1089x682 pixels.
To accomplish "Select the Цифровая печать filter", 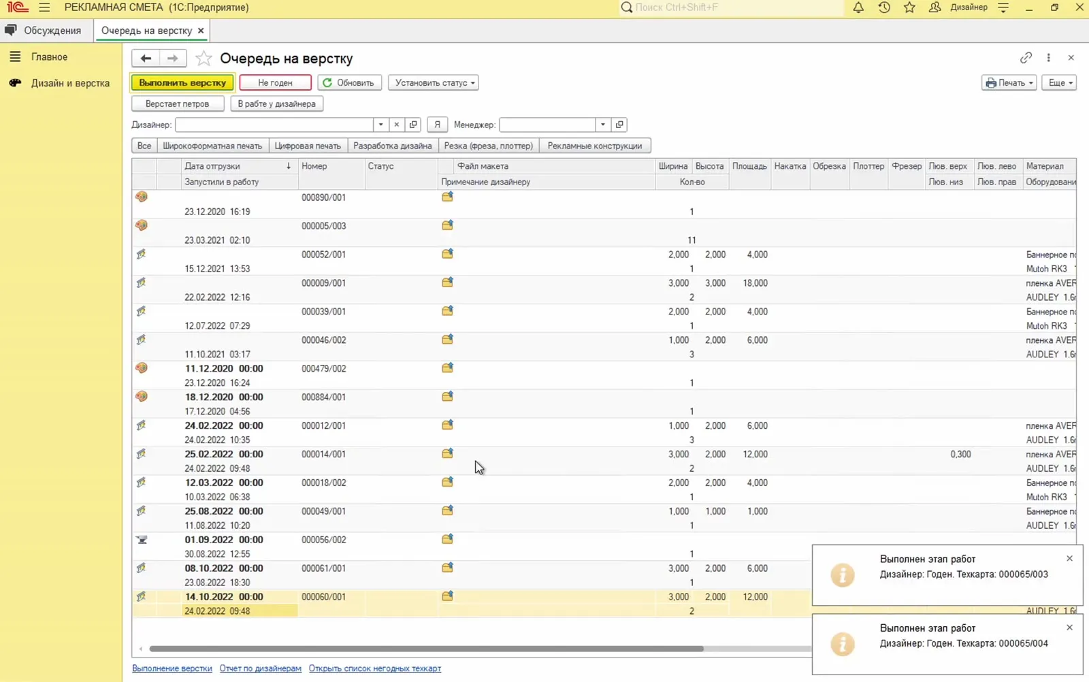I will (308, 146).
